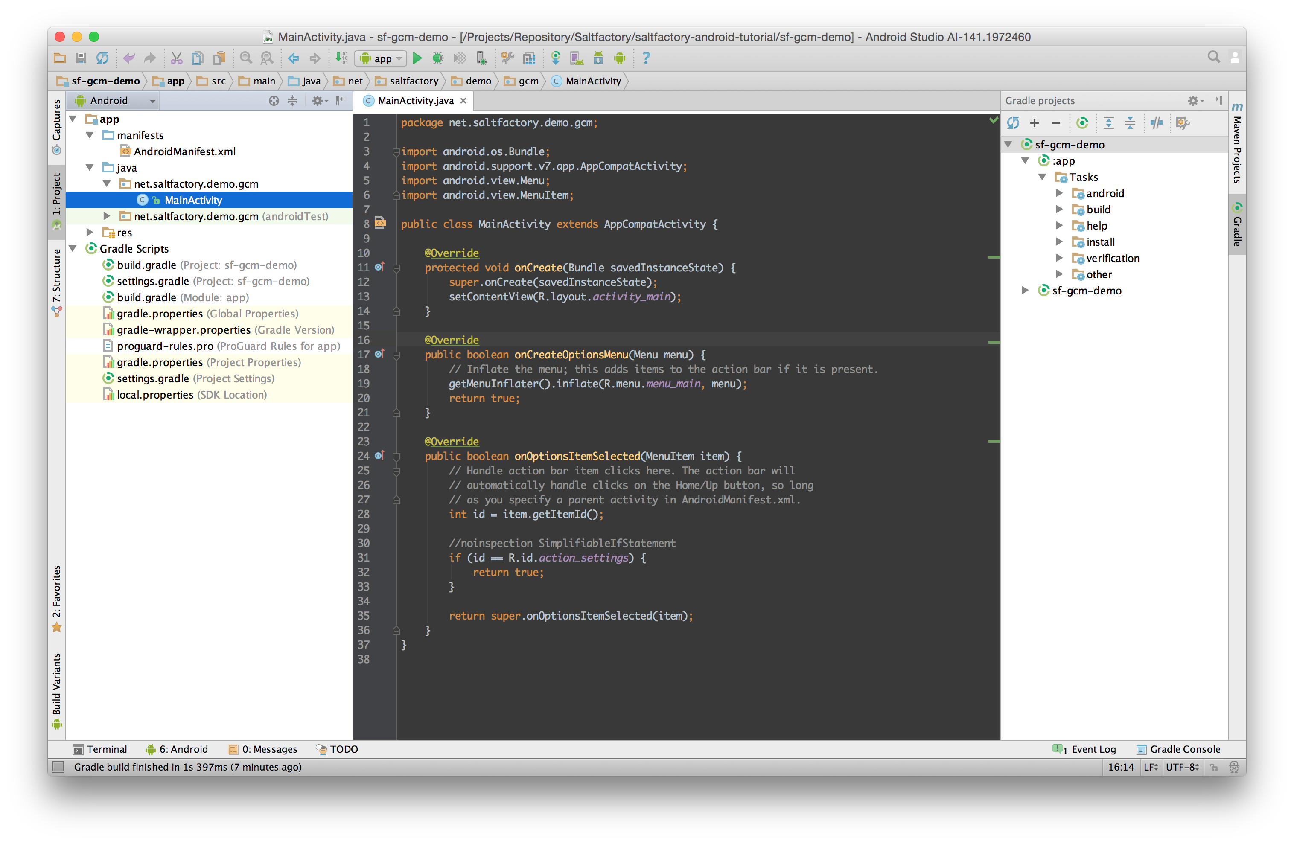This screenshot has width=1294, height=844.
Task: Click the Synchronize icon in main toolbar
Action: 102,58
